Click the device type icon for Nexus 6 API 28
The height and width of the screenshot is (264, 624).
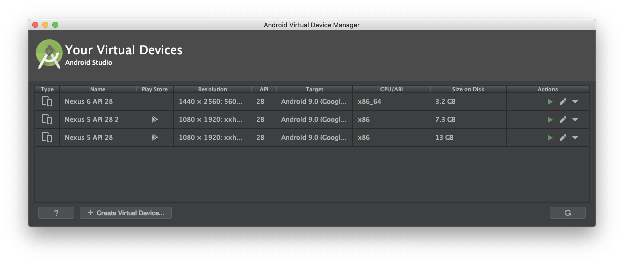[x=47, y=102]
